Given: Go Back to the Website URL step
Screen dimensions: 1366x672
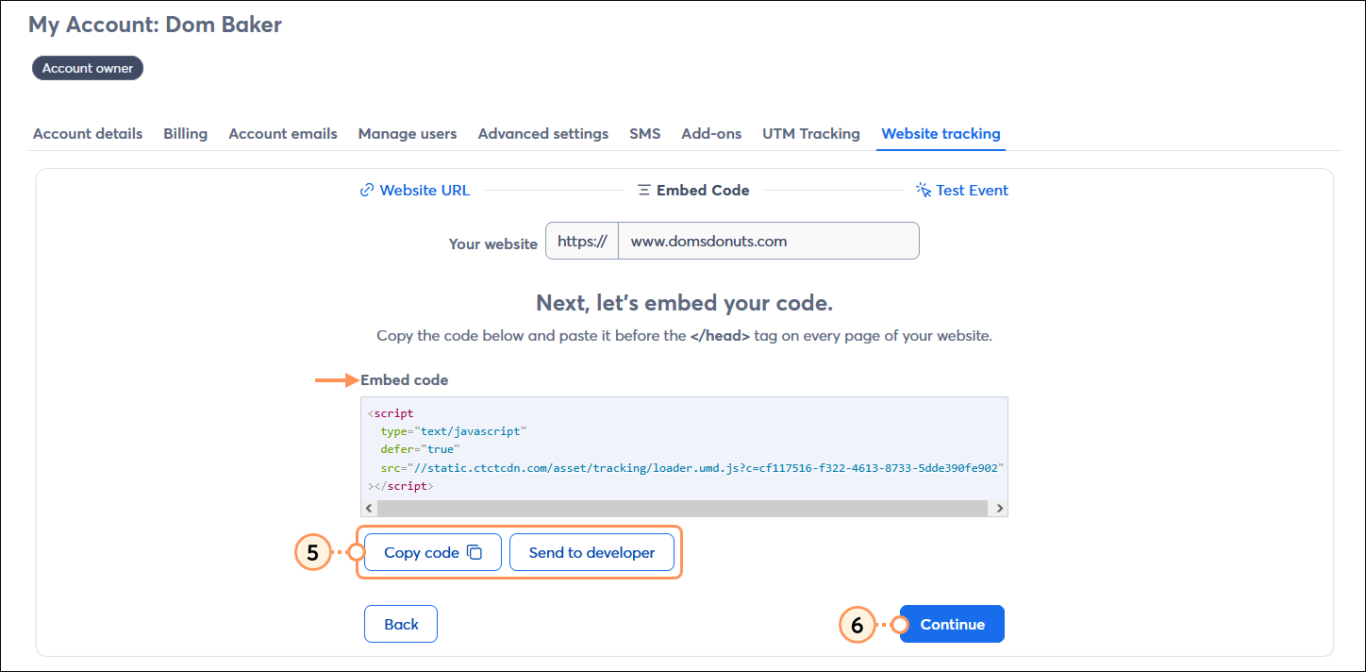Looking at the screenshot, I should click(400, 624).
